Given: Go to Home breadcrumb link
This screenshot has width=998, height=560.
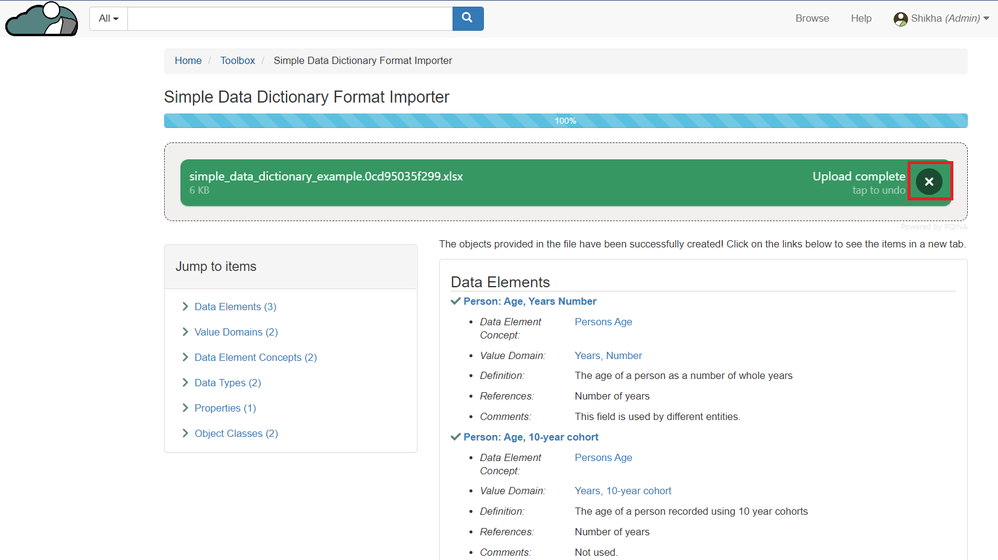Looking at the screenshot, I should point(188,60).
